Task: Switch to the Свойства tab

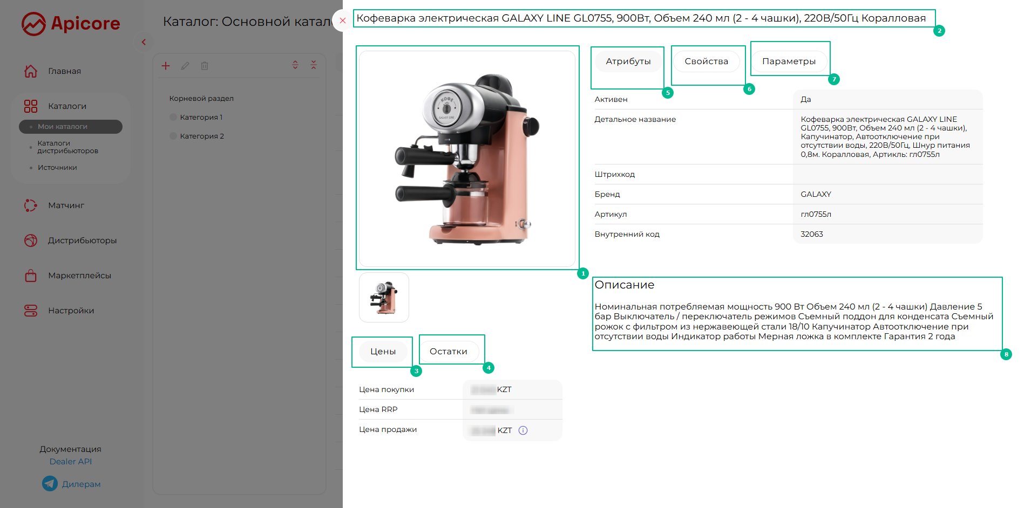Action: click(x=707, y=61)
